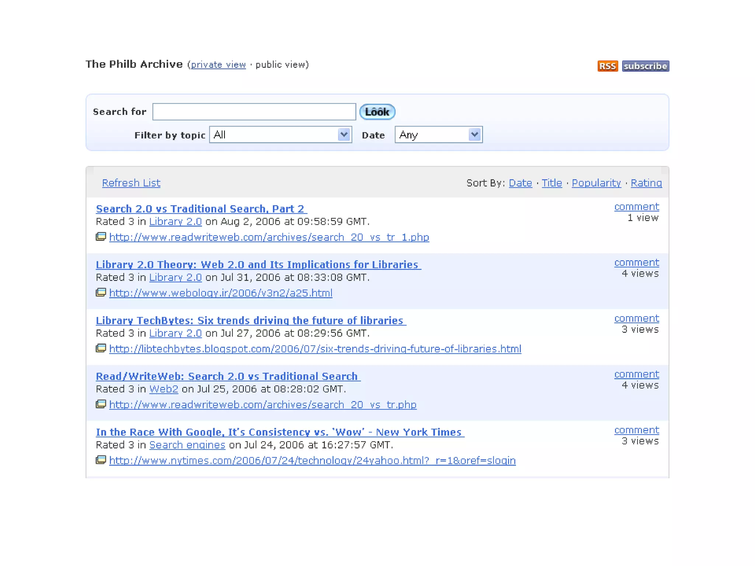Sort the list by Title
The image size is (755, 566).
[x=552, y=183]
